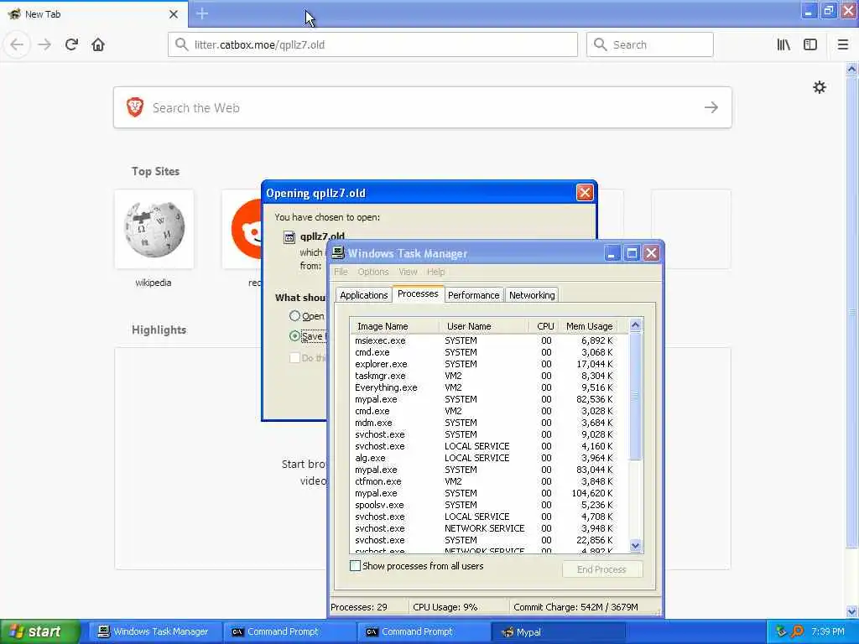The height and width of the screenshot is (644, 859).
Task: Close the Windows Task Manager window
Action: 651,253
